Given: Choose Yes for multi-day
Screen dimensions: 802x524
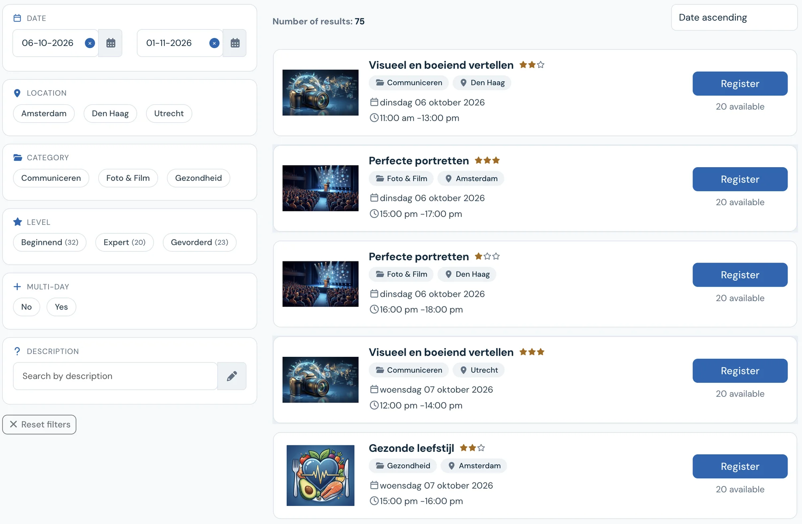Looking at the screenshot, I should coord(61,307).
